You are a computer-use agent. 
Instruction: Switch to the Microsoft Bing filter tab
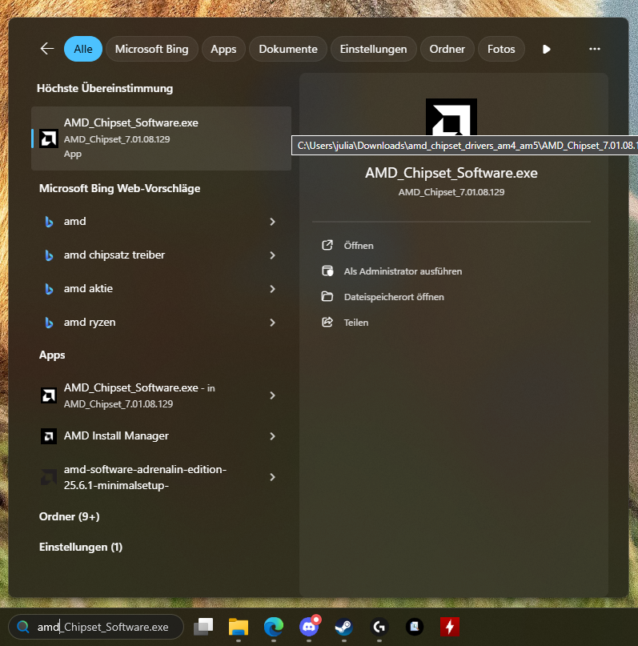pyautogui.click(x=151, y=49)
